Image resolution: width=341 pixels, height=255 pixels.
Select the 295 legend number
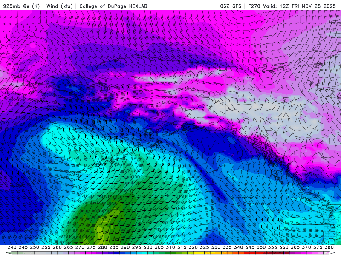pyautogui.click(x=136, y=247)
